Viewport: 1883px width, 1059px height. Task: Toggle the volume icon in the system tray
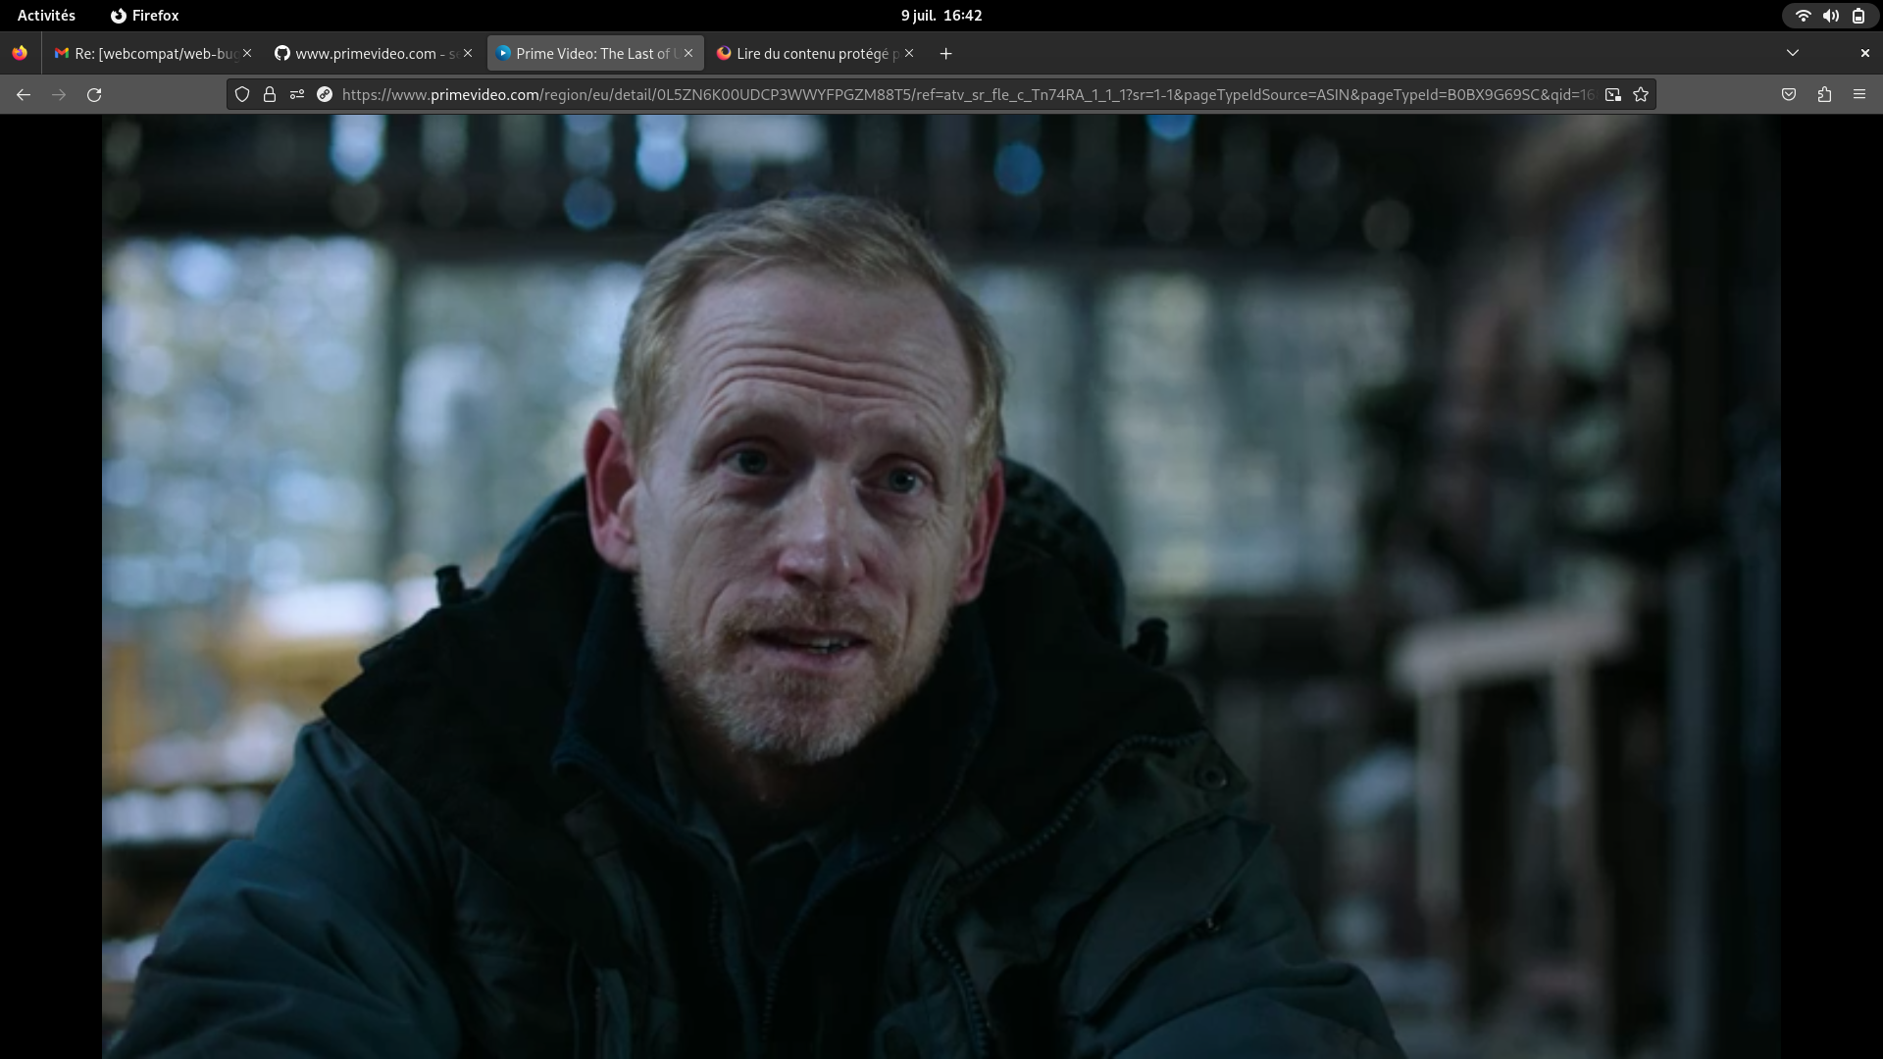click(x=1831, y=16)
